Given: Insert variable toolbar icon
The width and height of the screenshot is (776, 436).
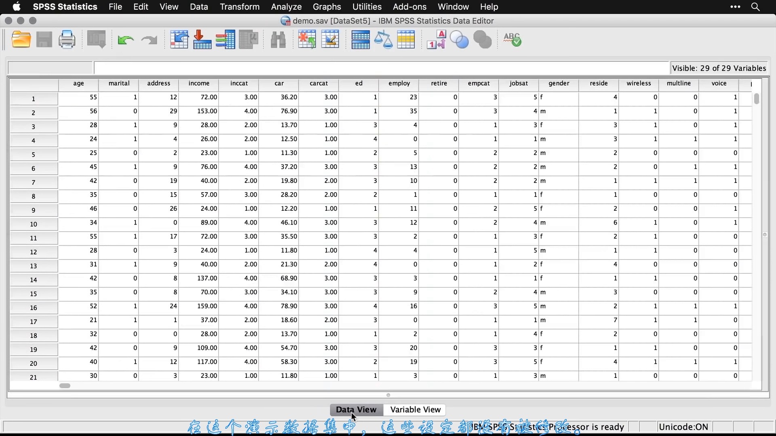Looking at the screenshot, I should pos(330,40).
